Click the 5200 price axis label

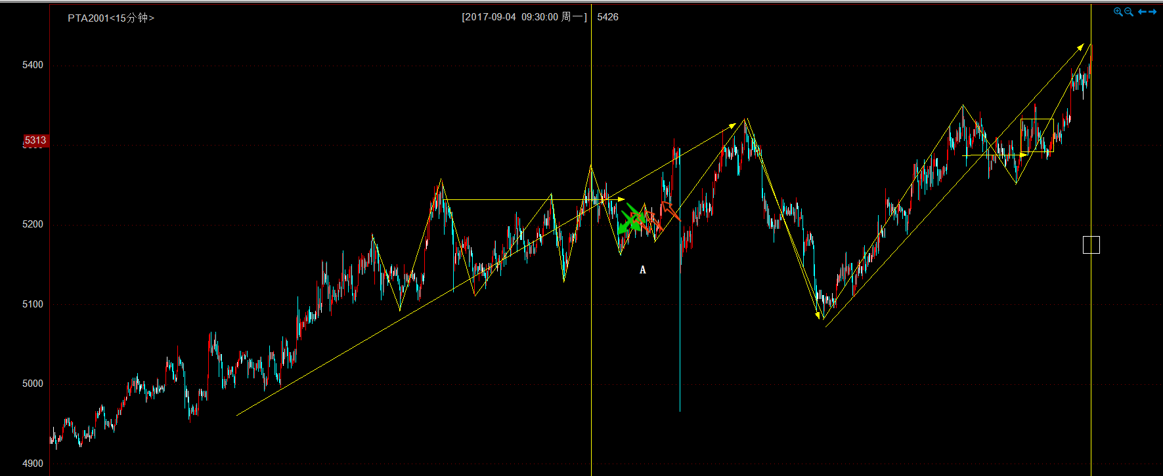tap(33, 224)
